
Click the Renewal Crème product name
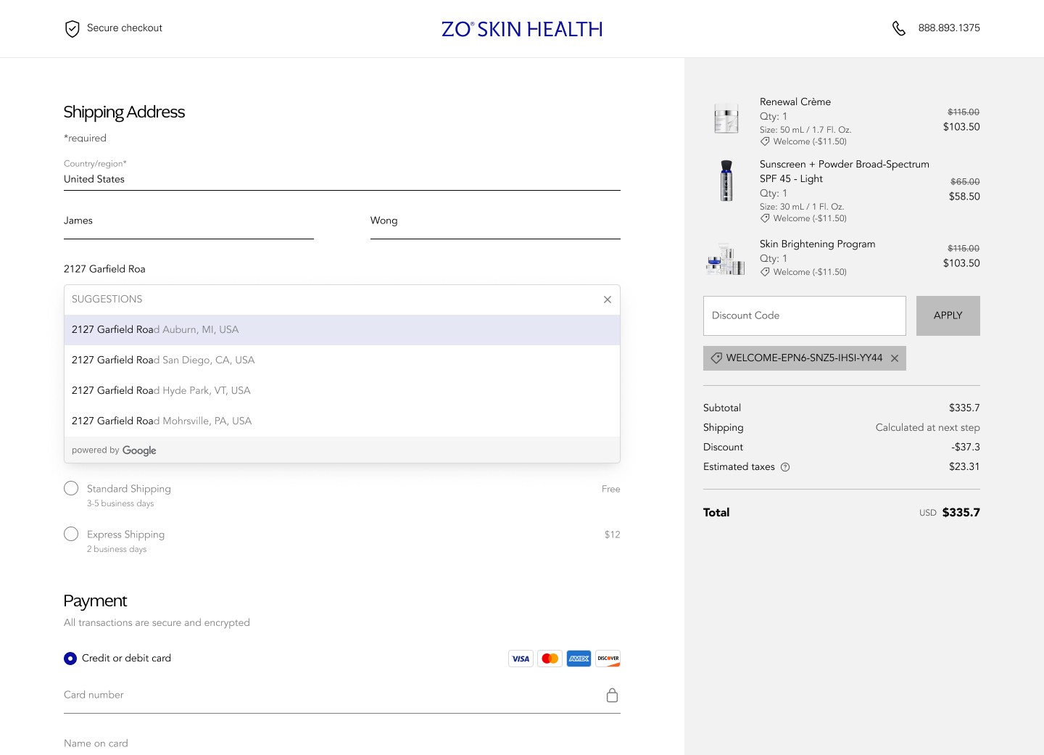click(795, 102)
